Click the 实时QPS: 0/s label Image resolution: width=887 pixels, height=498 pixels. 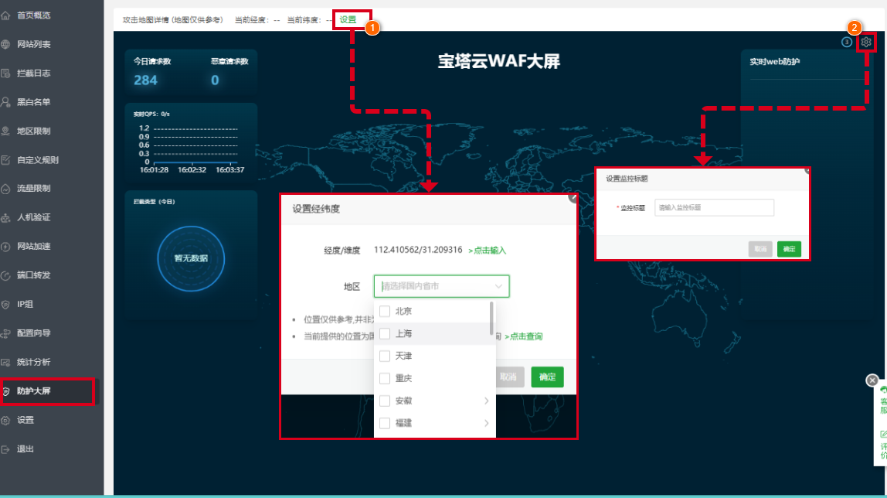point(151,114)
